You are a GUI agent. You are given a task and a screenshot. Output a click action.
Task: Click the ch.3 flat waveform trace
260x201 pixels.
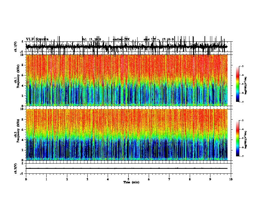(127, 168)
